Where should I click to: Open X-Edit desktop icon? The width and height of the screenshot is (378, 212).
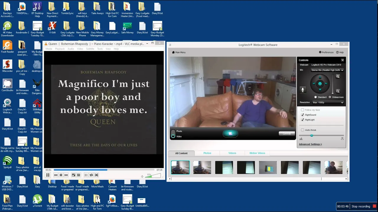point(52,28)
